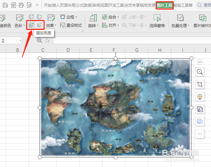Image resolution: width=211 pixels, height=167 pixels.
Task: Click 增加亮度 increase brightness icon
Action: [x=31, y=25]
